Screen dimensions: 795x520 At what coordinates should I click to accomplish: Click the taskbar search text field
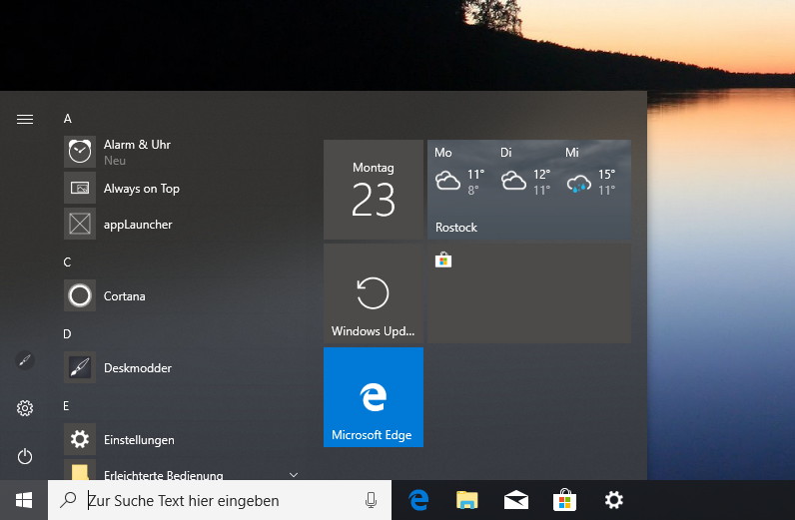220,500
